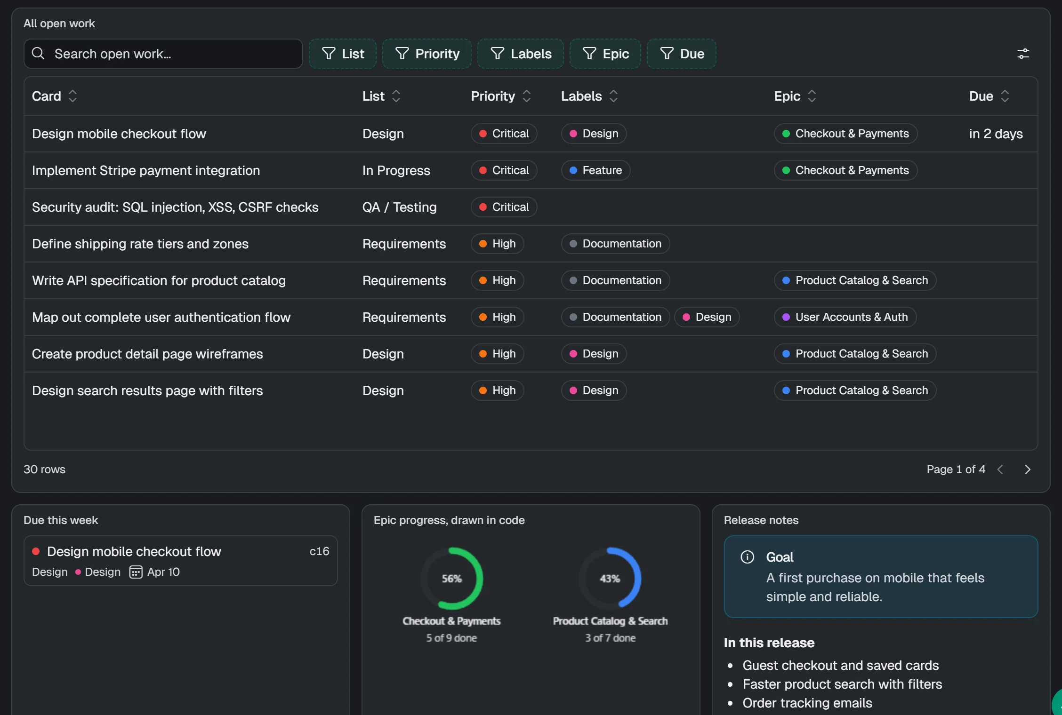Click the Design label chip in authentication flow row
1062x715 pixels.
coord(707,317)
